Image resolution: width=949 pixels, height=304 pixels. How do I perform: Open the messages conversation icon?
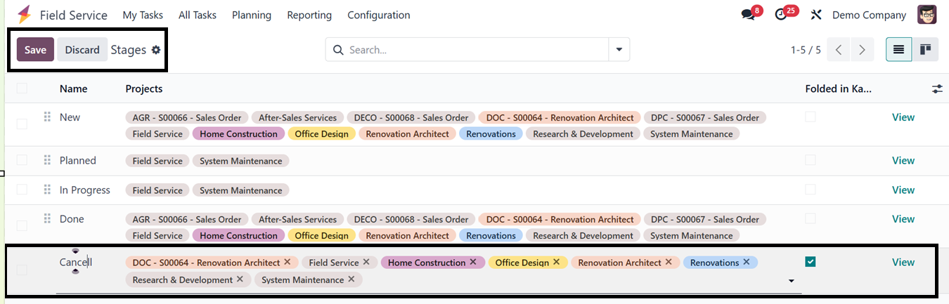pos(748,15)
